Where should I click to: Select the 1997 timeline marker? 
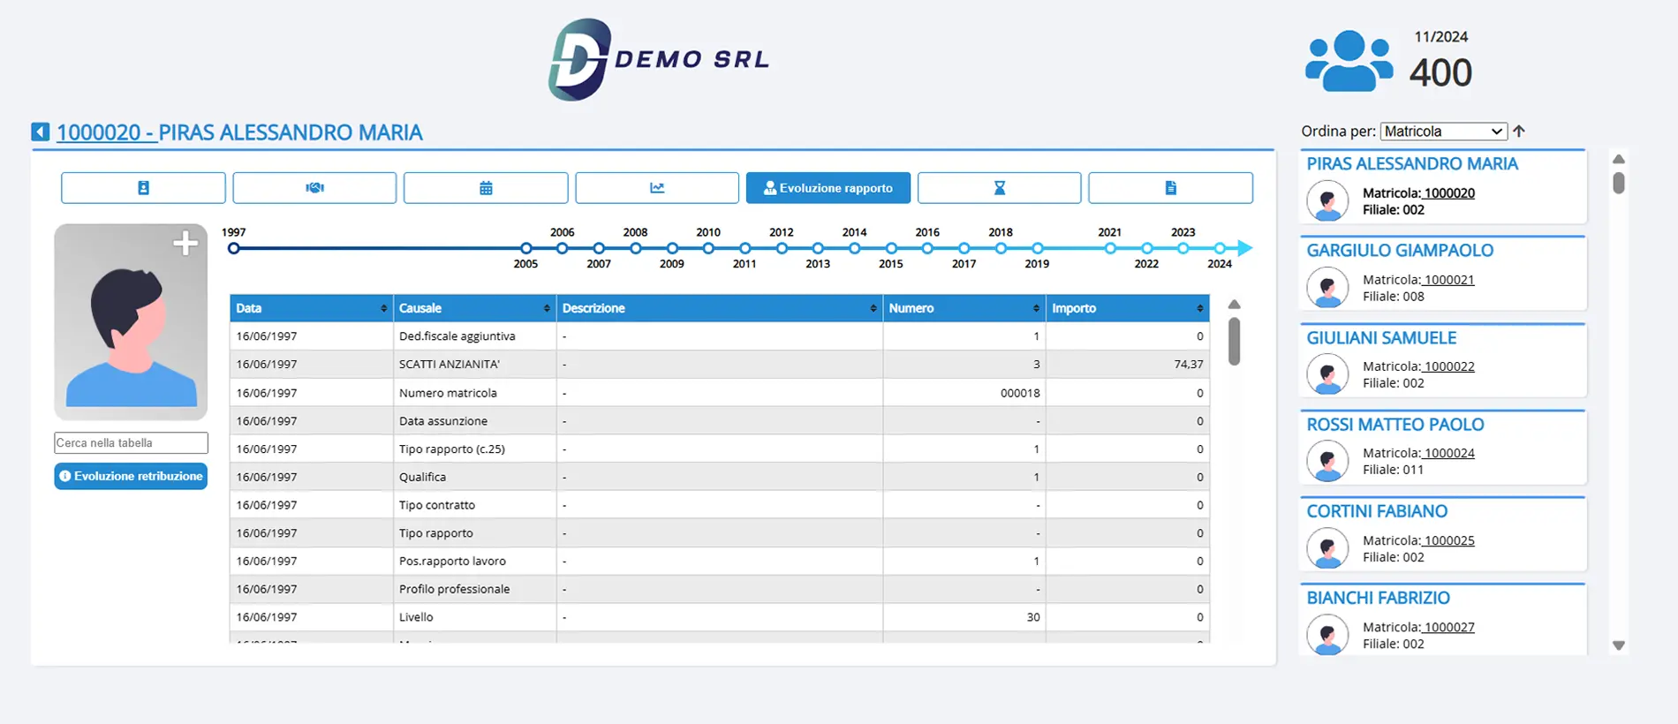(x=233, y=248)
